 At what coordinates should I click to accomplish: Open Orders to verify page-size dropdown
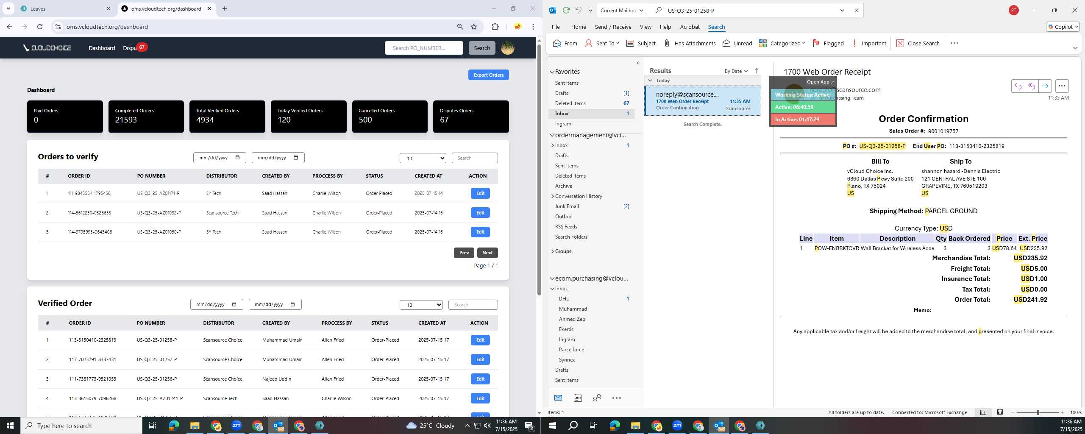click(423, 158)
